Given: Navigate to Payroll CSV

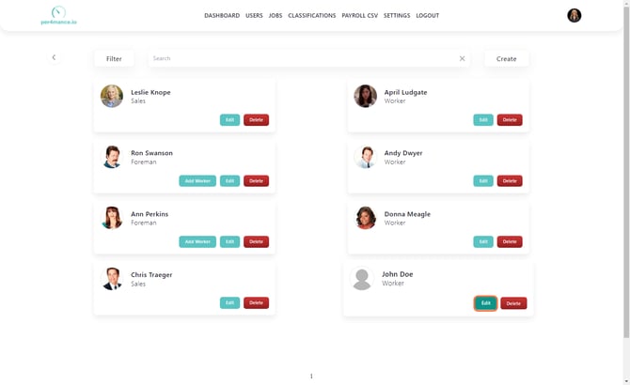Looking at the screenshot, I should [360, 16].
